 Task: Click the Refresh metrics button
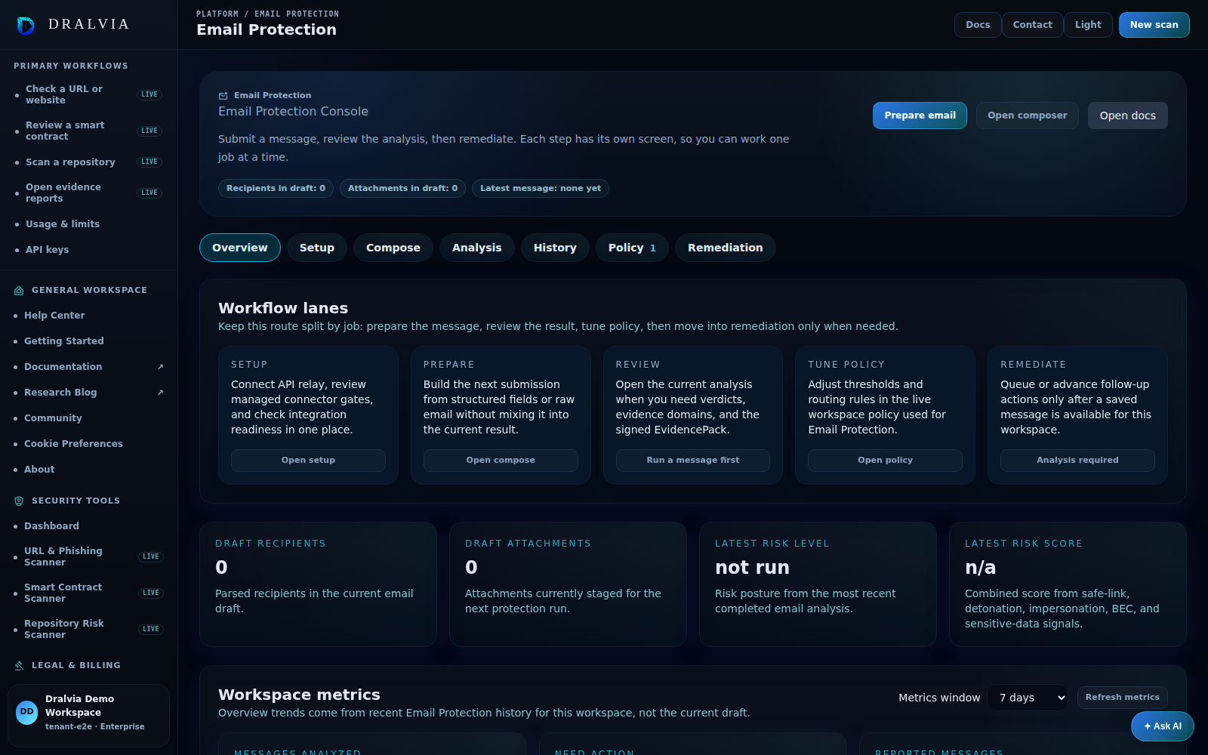1123,698
